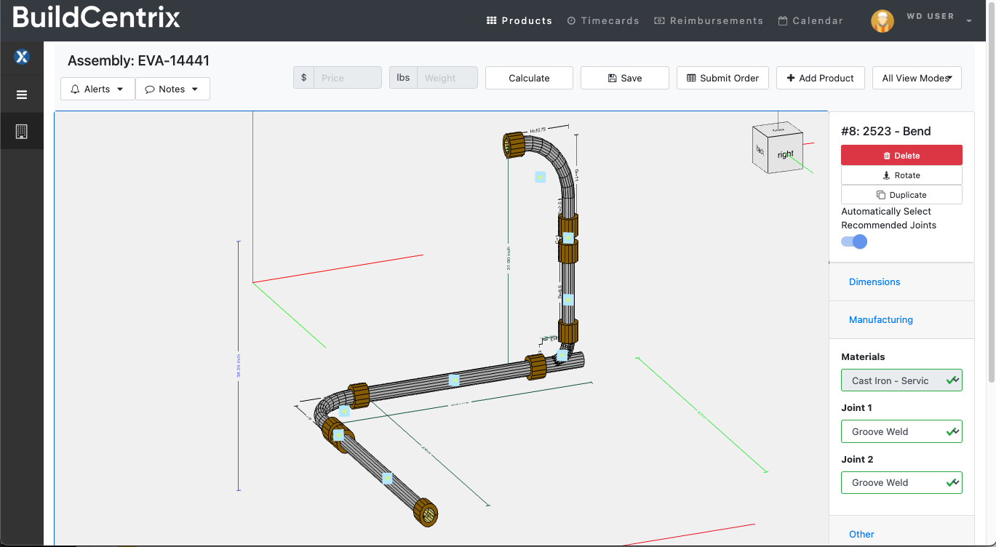Click the checkmark on the Cast Iron material
The width and height of the screenshot is (996, 547).
click(x=952, y=380)
